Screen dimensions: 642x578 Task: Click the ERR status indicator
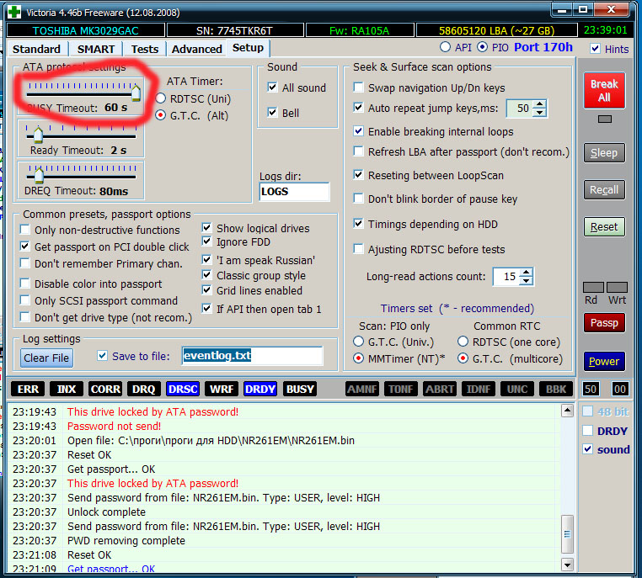tap(28, 389)
